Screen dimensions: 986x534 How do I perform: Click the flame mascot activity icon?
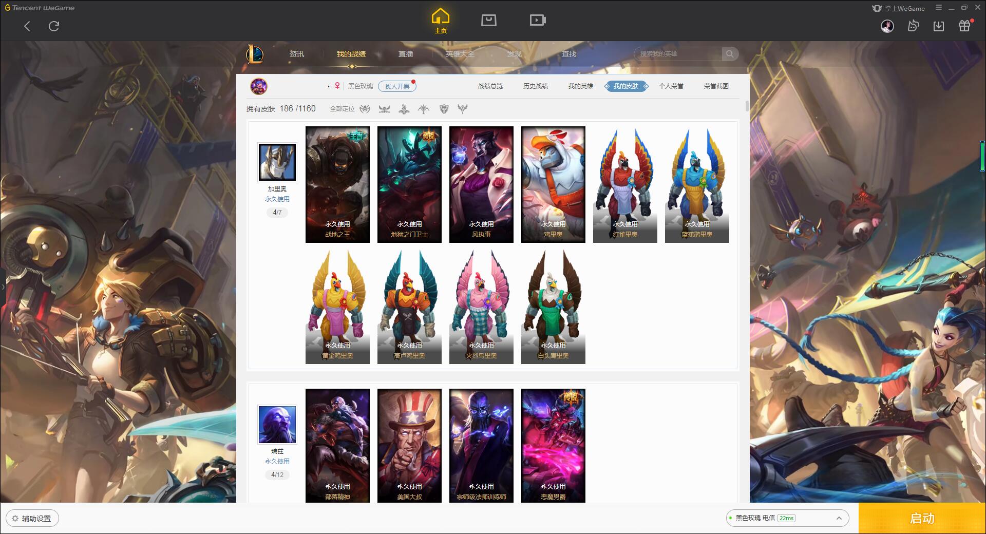[x=913, y=26]
